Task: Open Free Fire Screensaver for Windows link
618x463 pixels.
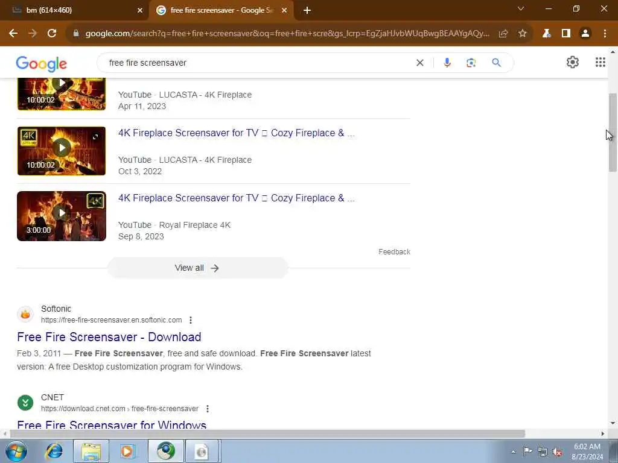Action: (112, 424)
